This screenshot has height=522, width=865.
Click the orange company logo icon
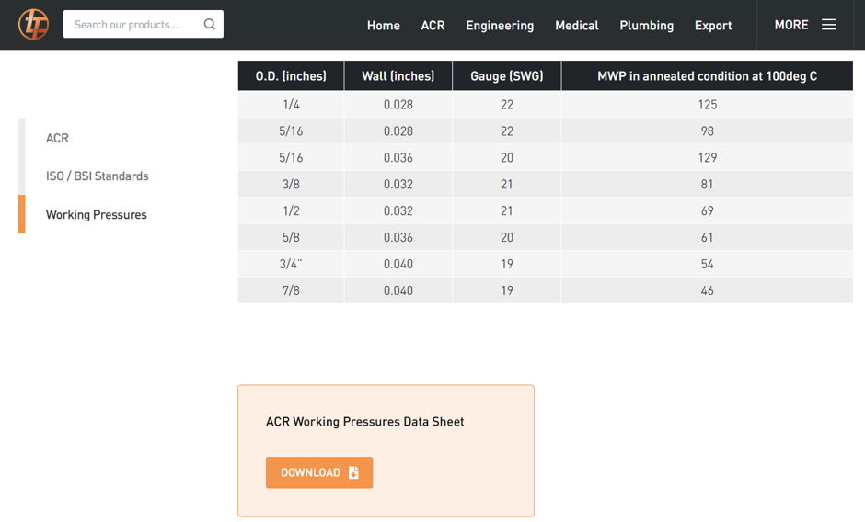point(34,25)
